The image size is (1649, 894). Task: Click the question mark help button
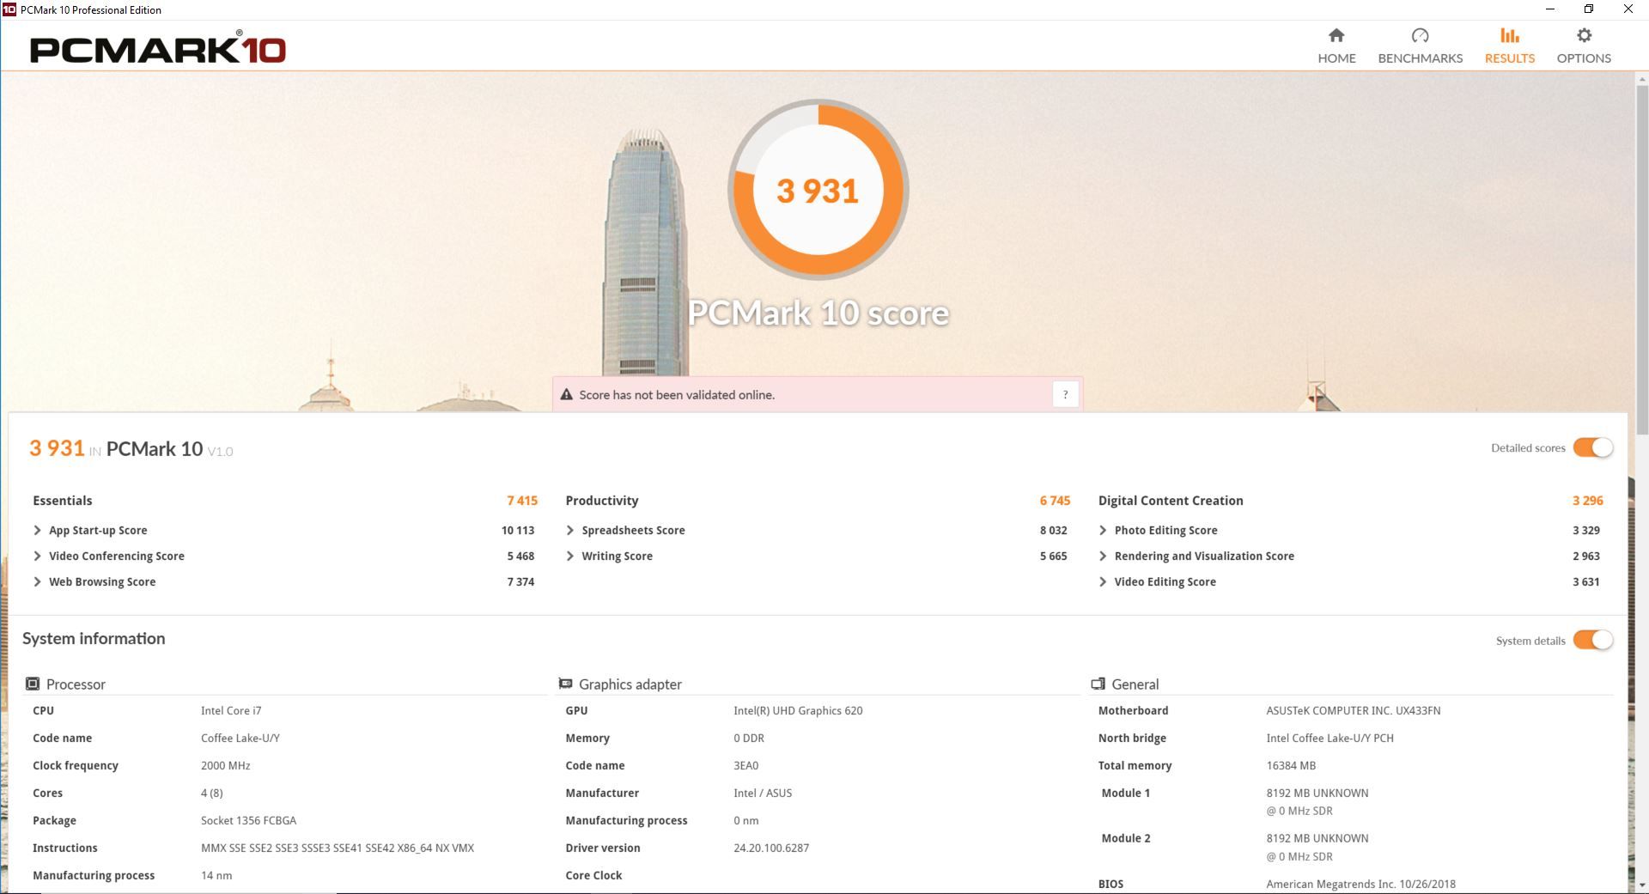1065,394
